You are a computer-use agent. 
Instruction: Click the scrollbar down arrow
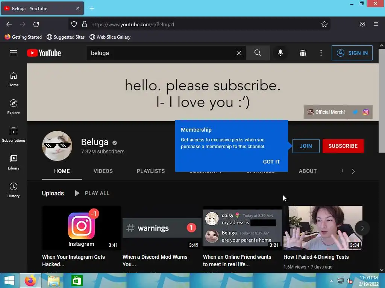point(381,270)
